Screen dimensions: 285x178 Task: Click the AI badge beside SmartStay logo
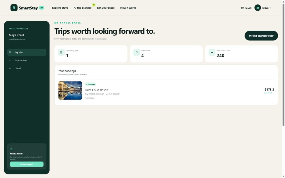point(42,8)
